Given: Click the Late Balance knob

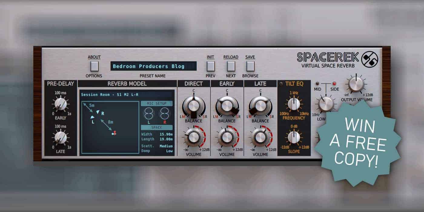Looking at the screenshot, I should (260, 106).
